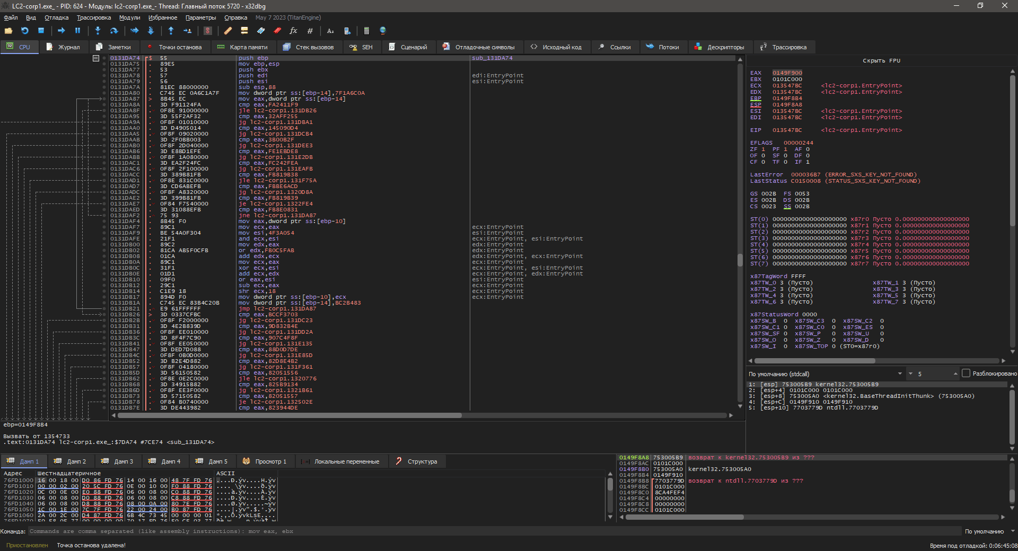Pause execution with the pause icon
This screenshot has height=551, width=1018.
[77, 31]
